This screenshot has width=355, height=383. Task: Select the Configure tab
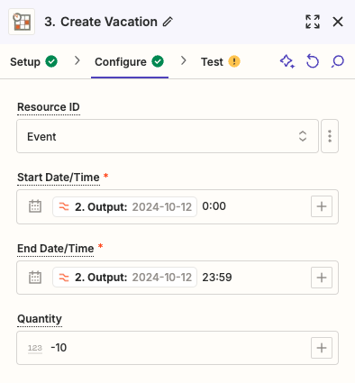pyautogui.click(x=130, y=62)
